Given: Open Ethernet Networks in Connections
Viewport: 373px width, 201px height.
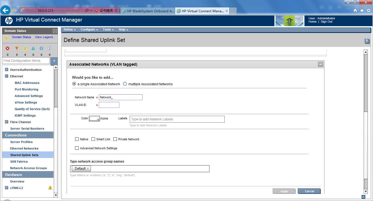Looking at the screenshot, I should pos(24,148).
